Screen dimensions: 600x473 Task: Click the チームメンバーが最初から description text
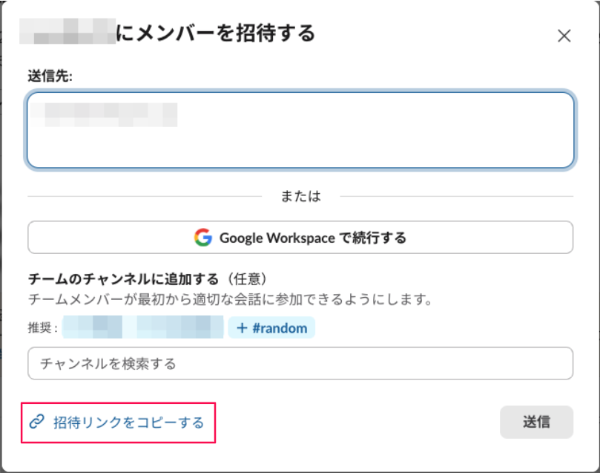coord(230,300)
